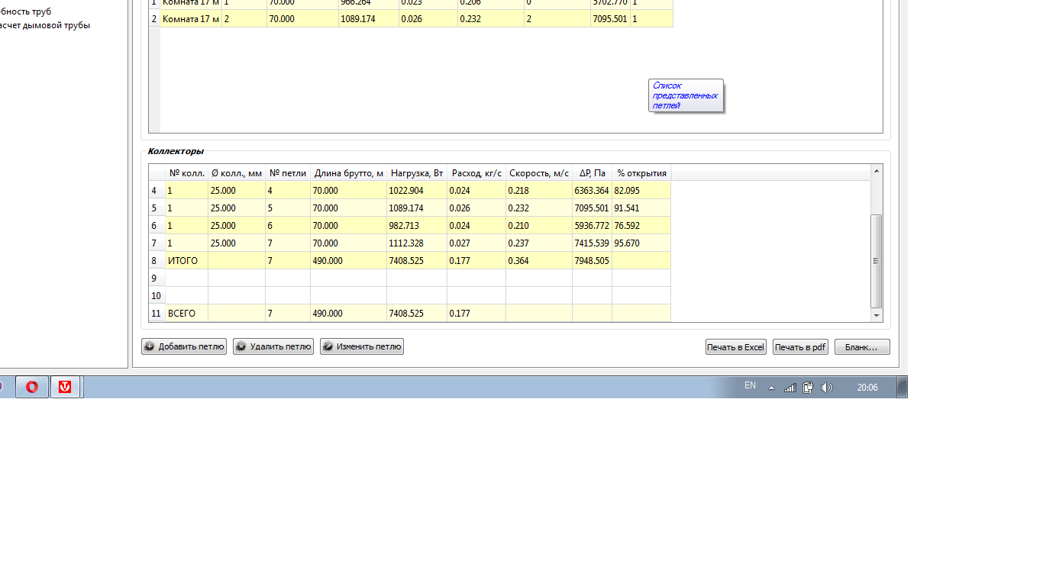Select the 'ИТОГО' row cell
Viewport: 1043px width, 586px height.
pos(186,261)
